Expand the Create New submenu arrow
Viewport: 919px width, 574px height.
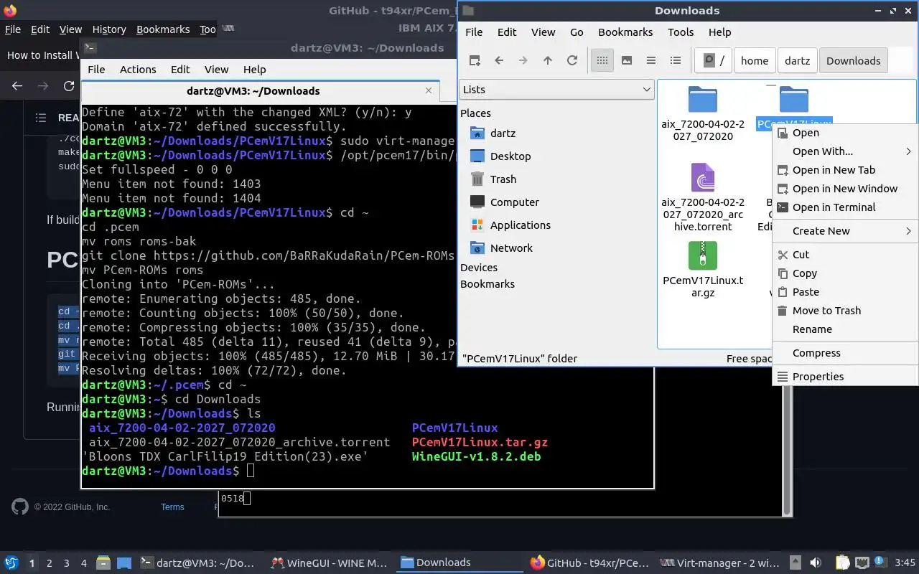(908, 231)
